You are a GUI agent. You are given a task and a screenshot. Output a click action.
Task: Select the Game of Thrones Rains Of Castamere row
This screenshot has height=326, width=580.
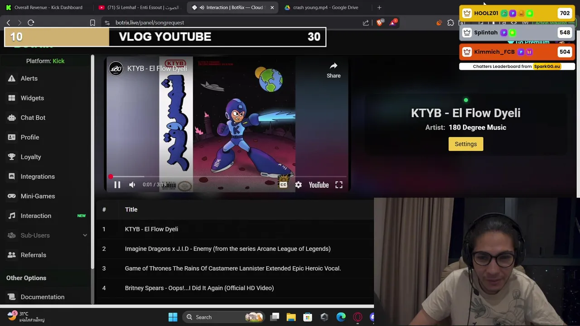(x=235, y=268)
